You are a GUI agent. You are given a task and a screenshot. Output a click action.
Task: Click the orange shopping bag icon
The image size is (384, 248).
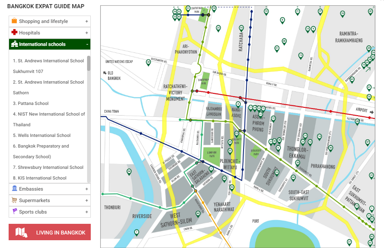(x=14, y=21)
